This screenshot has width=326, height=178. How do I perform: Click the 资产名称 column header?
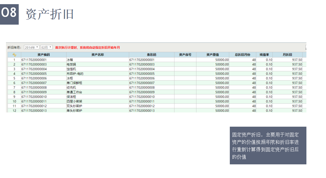coord(97,55)
